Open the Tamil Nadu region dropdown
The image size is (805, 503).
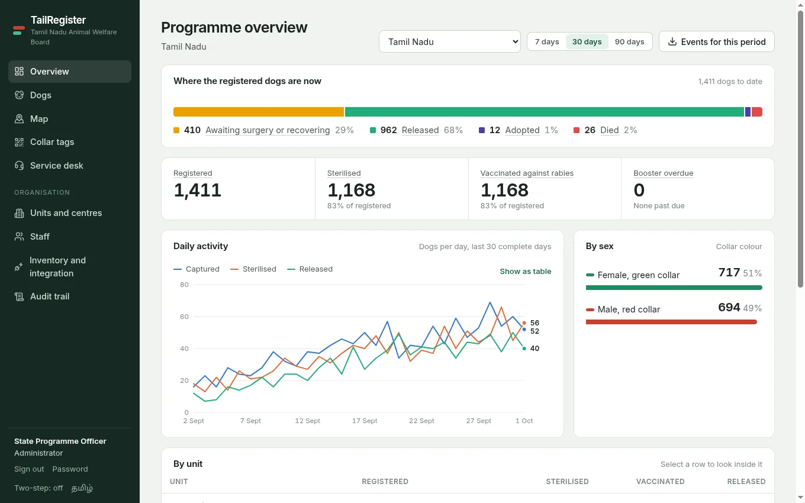click(450, 41)
